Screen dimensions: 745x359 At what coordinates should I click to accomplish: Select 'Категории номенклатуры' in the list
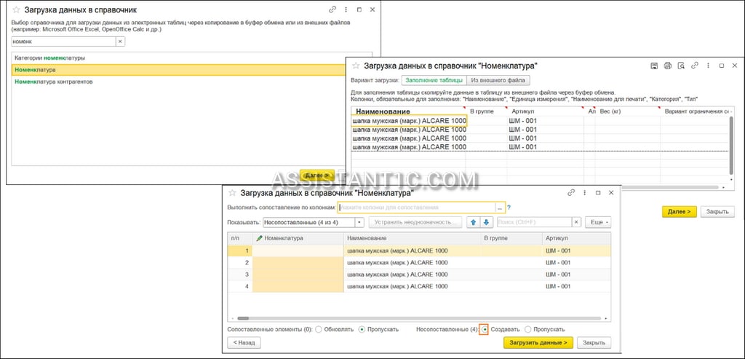[x=50, y=58]
